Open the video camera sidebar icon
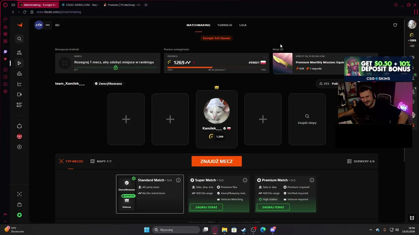The height and width of the screenshot is (235, 419). click(19, 94)
